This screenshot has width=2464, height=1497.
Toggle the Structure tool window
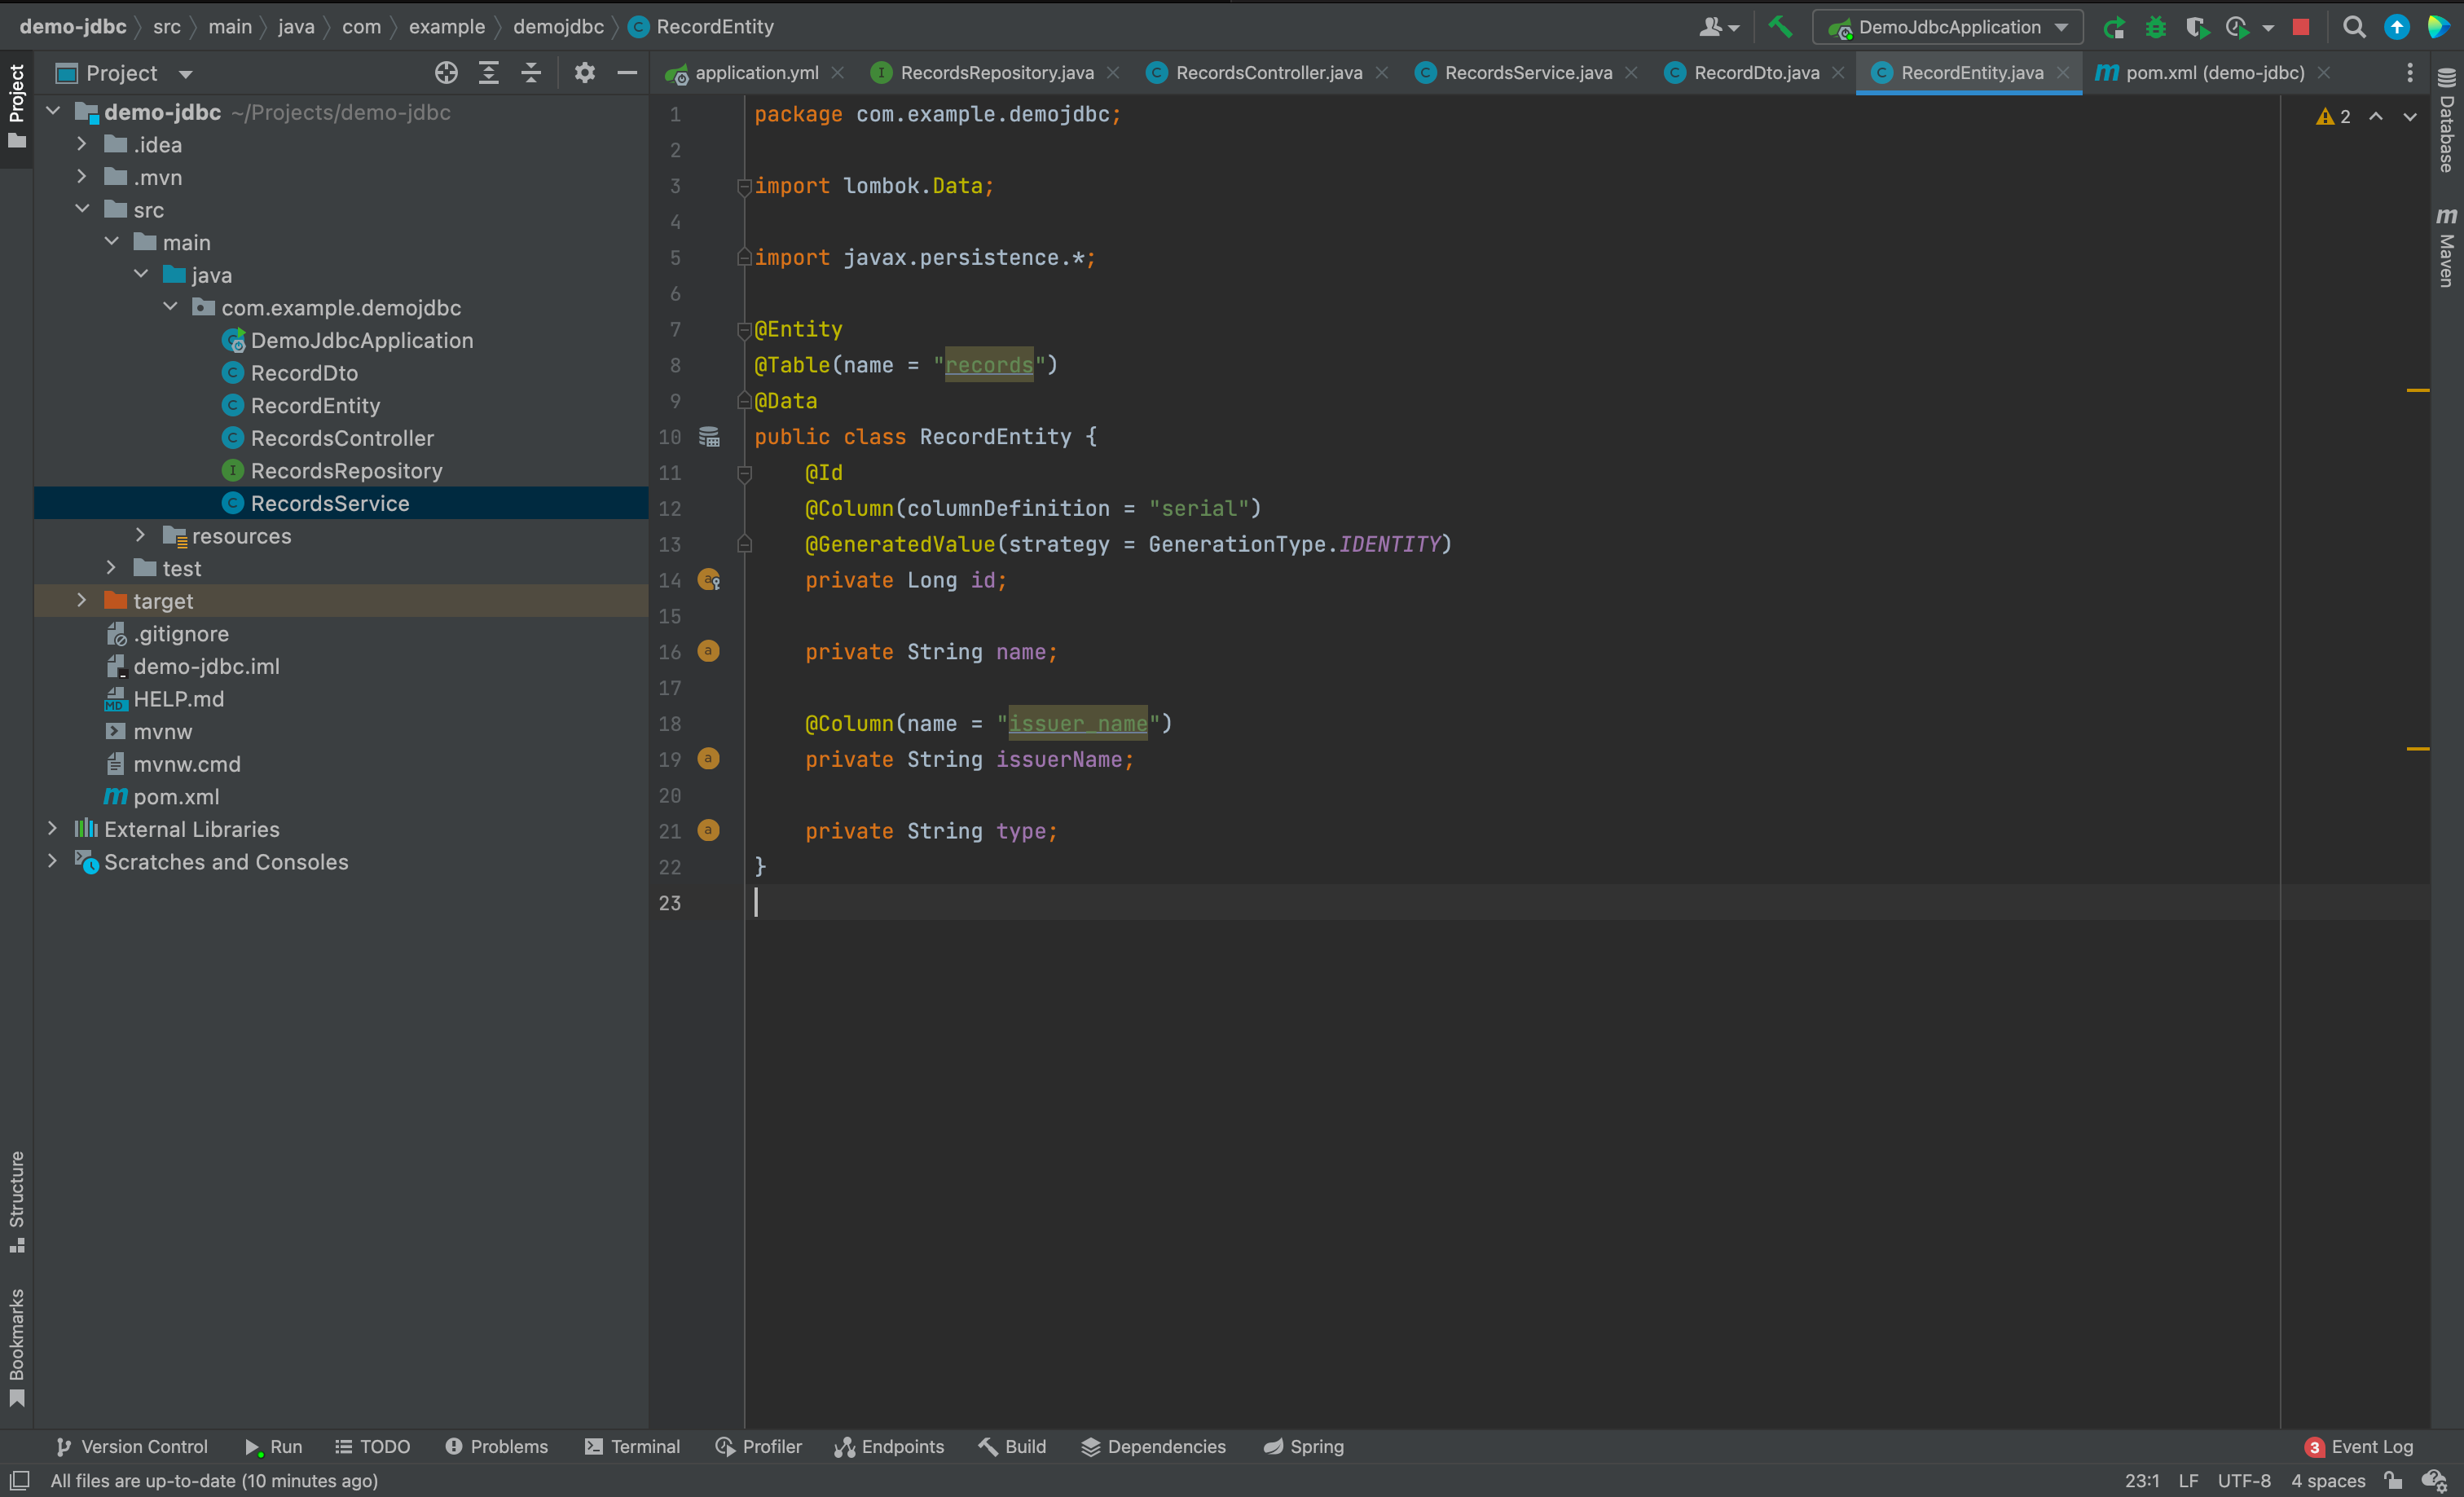tap(17, 1201)
